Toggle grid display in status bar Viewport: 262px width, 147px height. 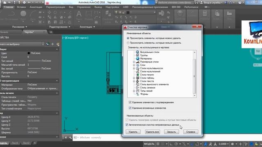click(x=158, y=144)
